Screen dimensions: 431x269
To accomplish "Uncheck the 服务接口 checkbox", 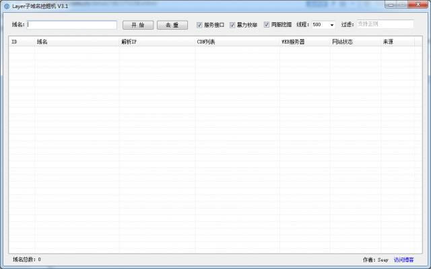I will tap(199, 25).
